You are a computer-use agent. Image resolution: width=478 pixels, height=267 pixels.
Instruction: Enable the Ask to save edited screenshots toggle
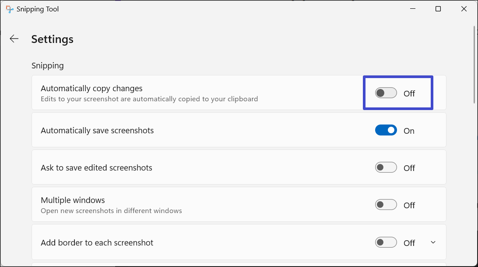386,167
